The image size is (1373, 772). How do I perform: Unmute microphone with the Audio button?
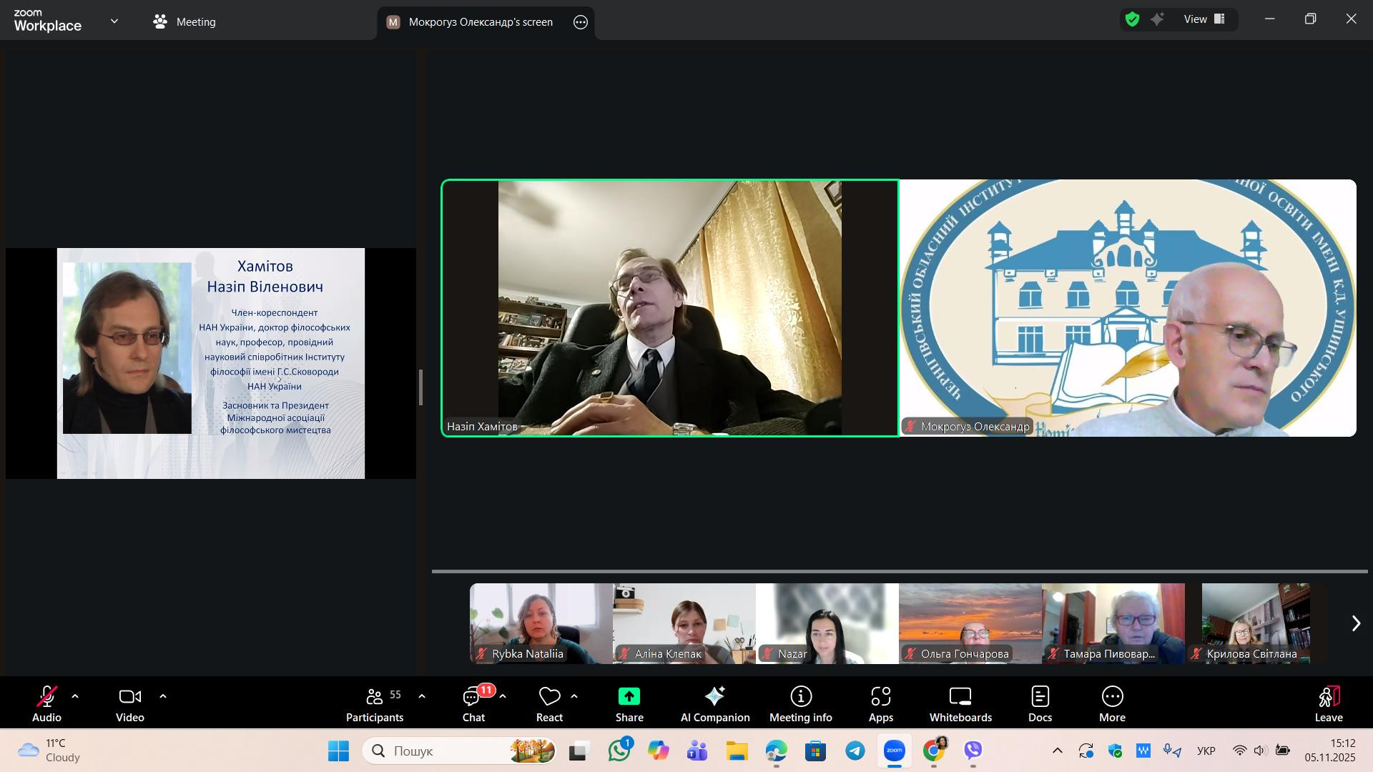pos(47,704)
